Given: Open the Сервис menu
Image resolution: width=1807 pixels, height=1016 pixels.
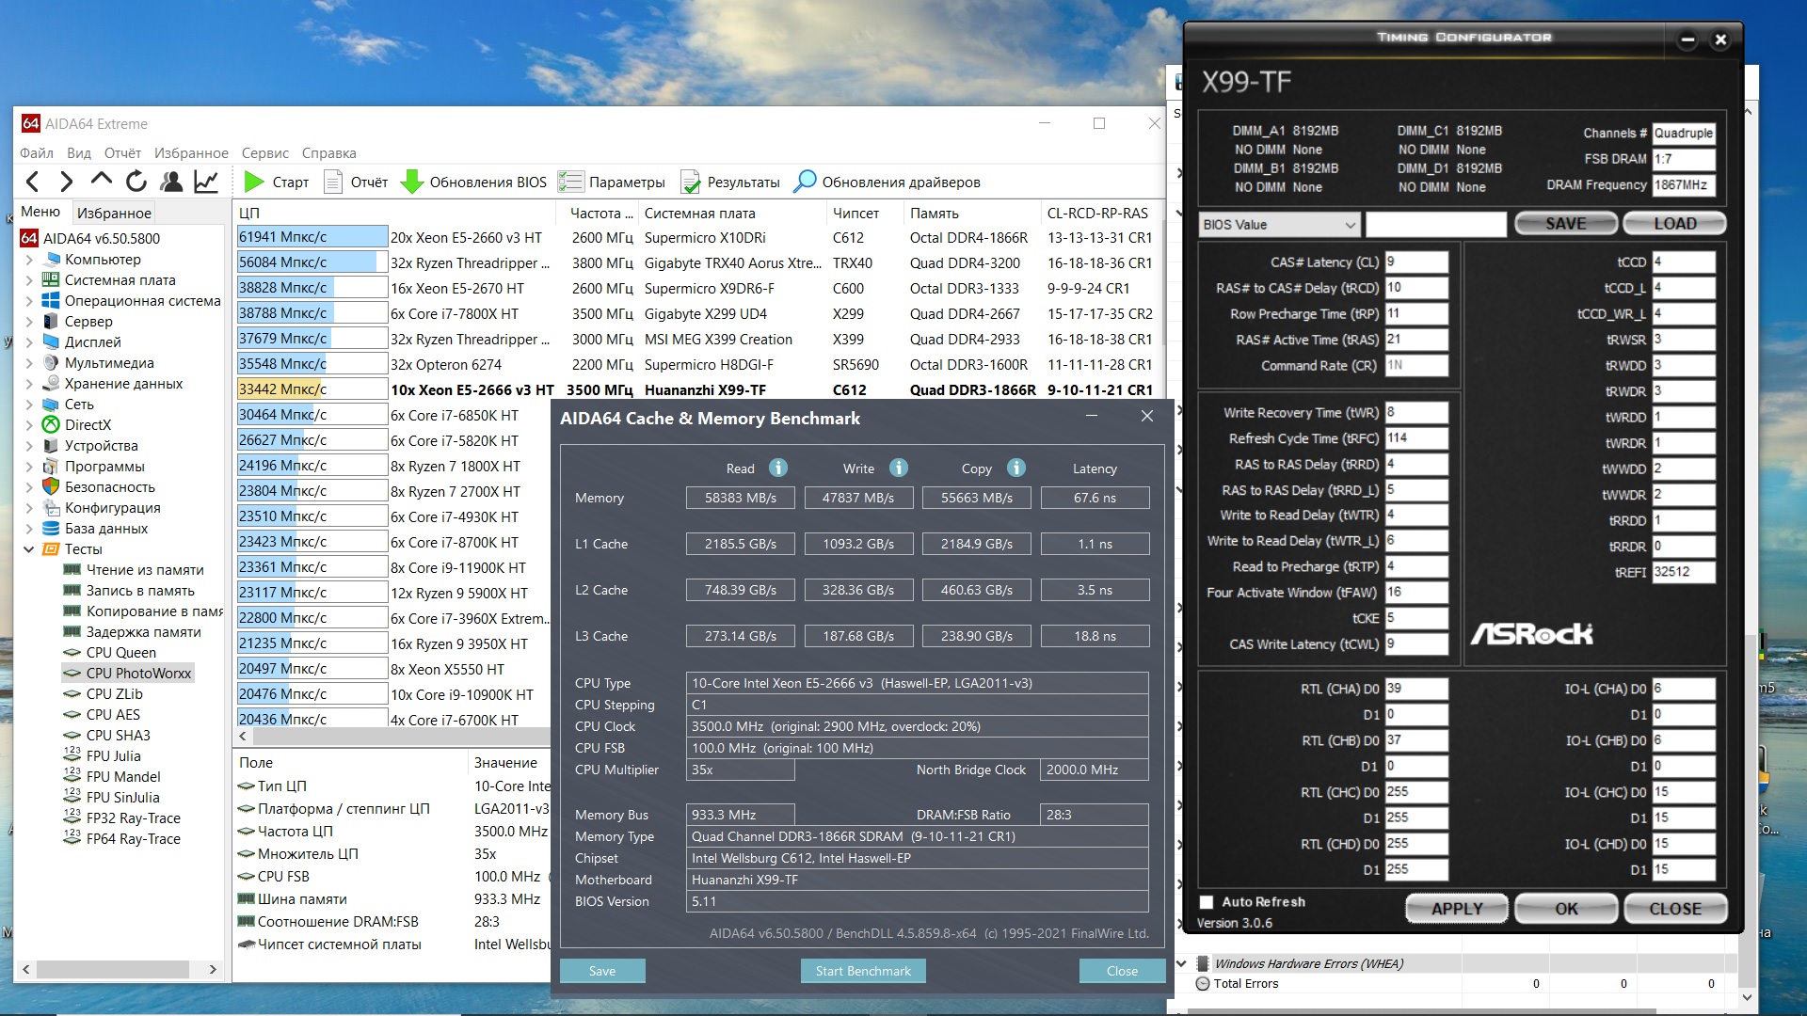Looking at the screenshot, I should coord(264,152).
